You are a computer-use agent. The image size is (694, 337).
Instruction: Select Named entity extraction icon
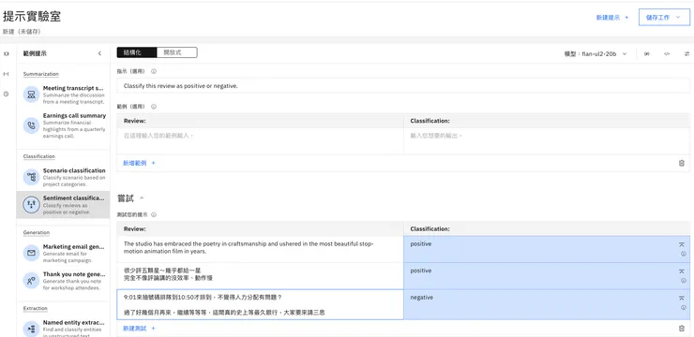pos(31,329)
